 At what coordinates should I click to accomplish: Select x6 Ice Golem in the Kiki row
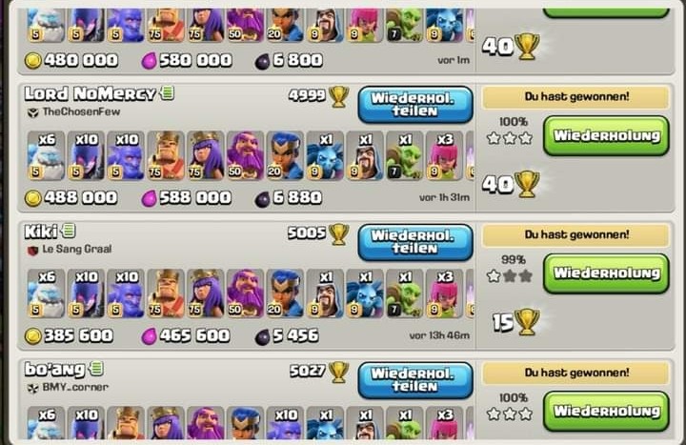[46, 293]
